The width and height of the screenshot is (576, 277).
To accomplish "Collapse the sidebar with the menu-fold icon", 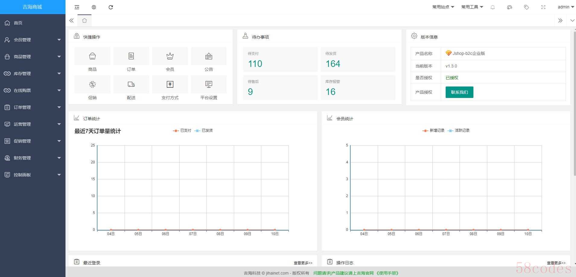I will (x=77, y=7).
